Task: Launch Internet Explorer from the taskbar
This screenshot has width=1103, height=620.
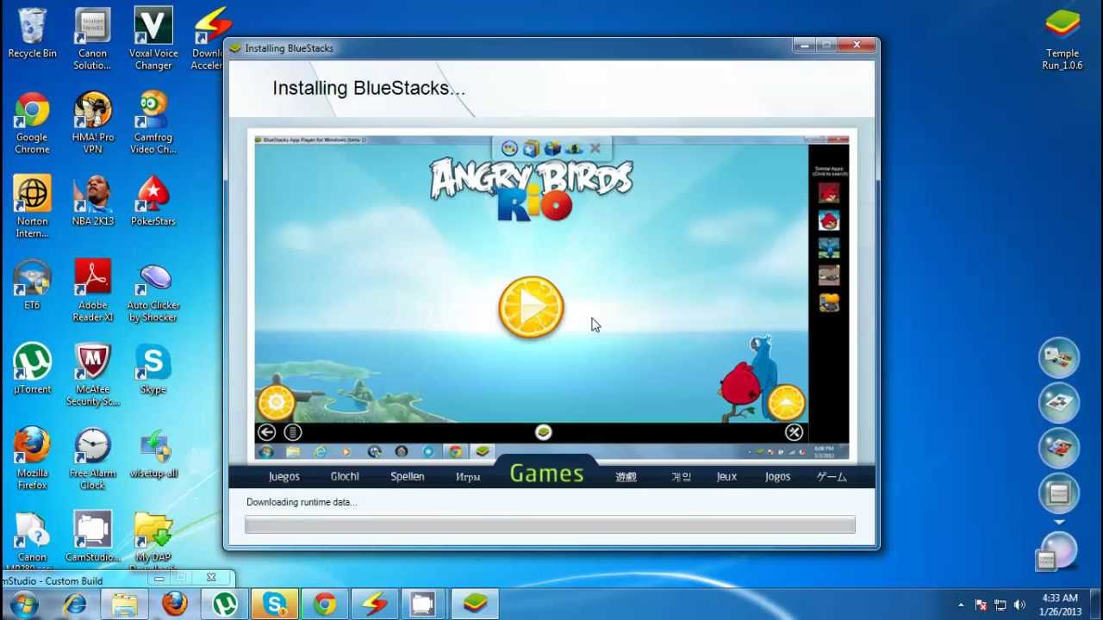Action: (x=75, y=604)
